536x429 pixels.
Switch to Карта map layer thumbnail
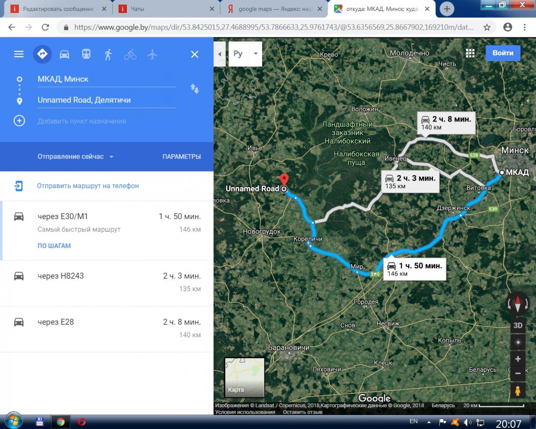(x=244, y=377)
